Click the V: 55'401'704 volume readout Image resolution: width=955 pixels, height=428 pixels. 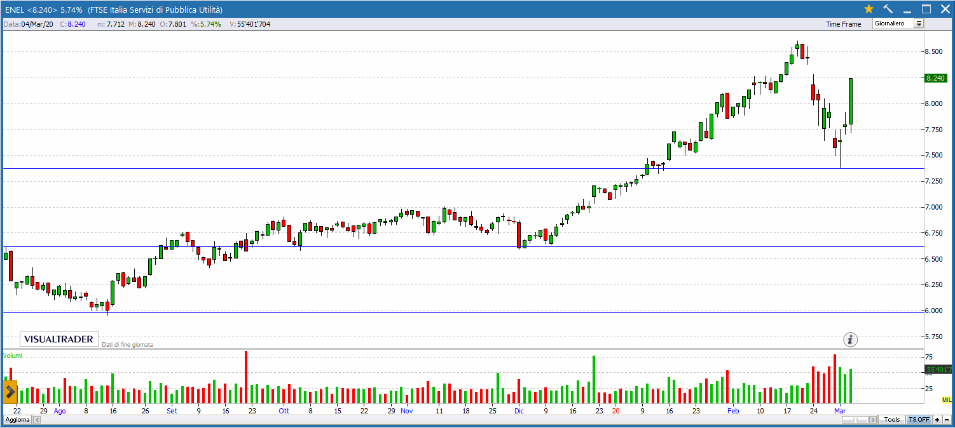250,24
